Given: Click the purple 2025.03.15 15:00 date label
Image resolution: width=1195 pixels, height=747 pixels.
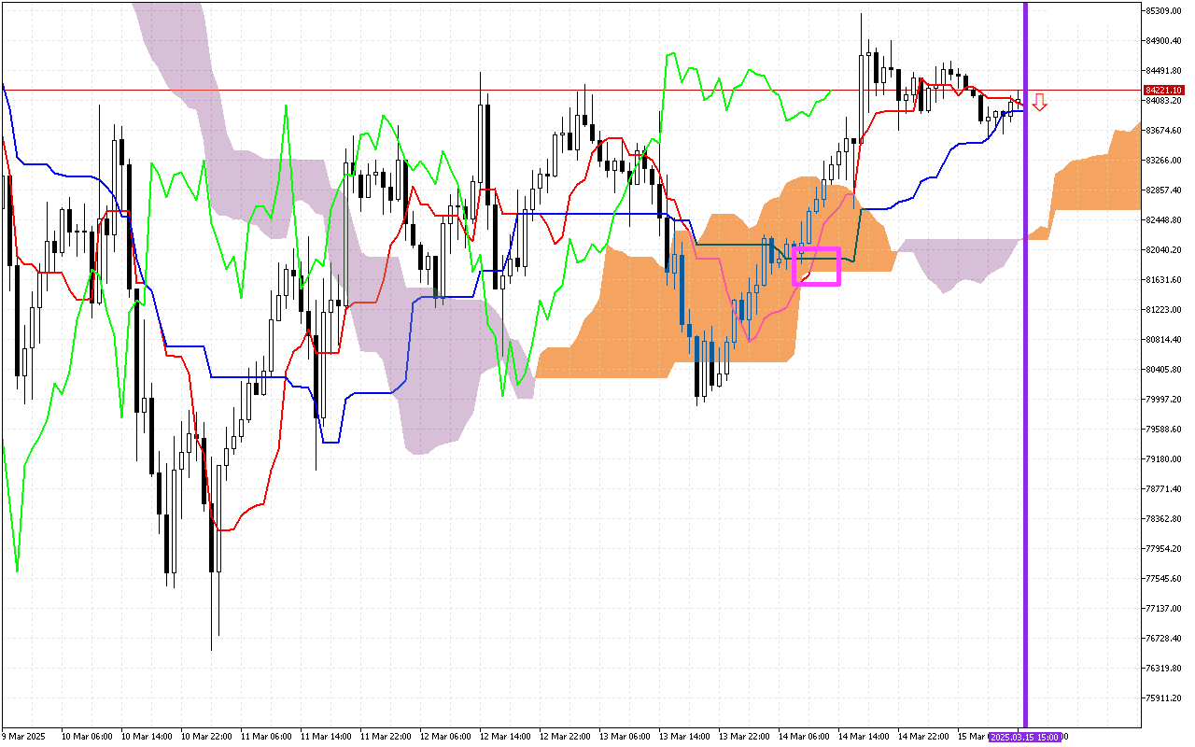Looking at the screenshot, I should click(x=1024, y=737).
